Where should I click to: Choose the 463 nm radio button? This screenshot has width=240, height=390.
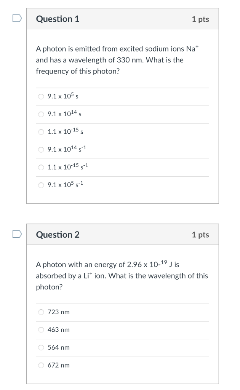(41, 330)
